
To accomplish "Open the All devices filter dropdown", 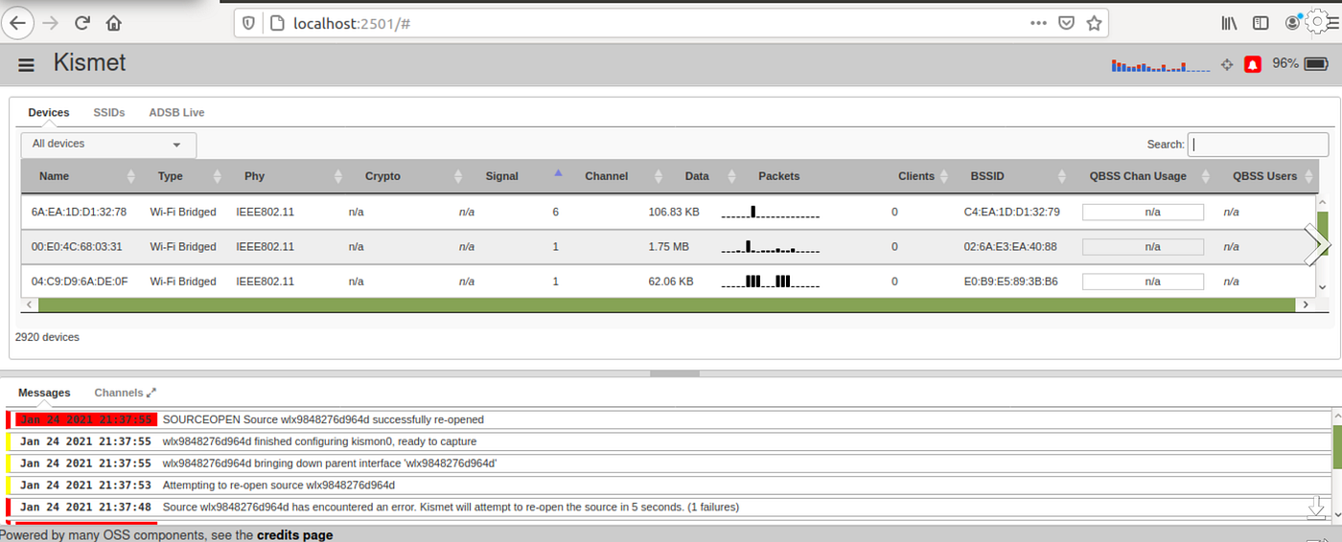I will pyautogui.click(x=108, y=145).
